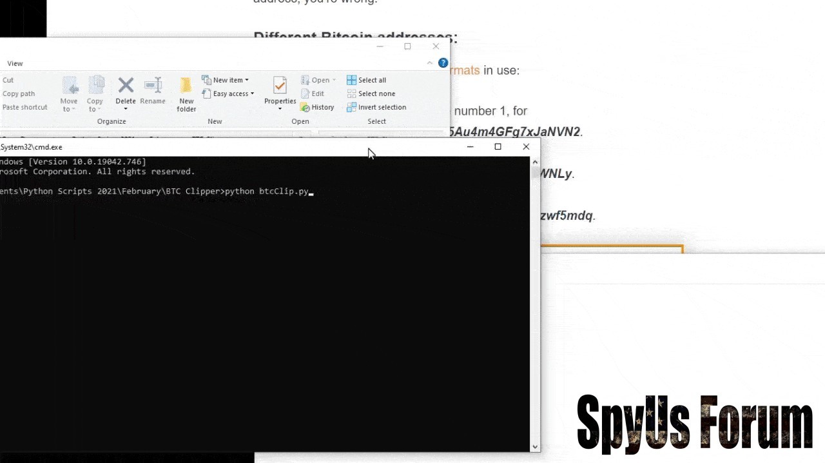Click Invert selection in the ribbon
Viewport: 825px width, 463px height.
pos(376,108)
